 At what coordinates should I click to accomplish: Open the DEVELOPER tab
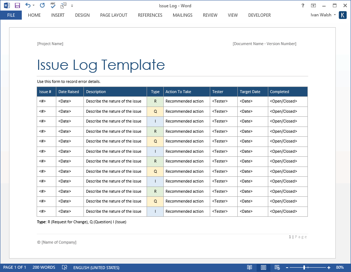coord(260,15)
